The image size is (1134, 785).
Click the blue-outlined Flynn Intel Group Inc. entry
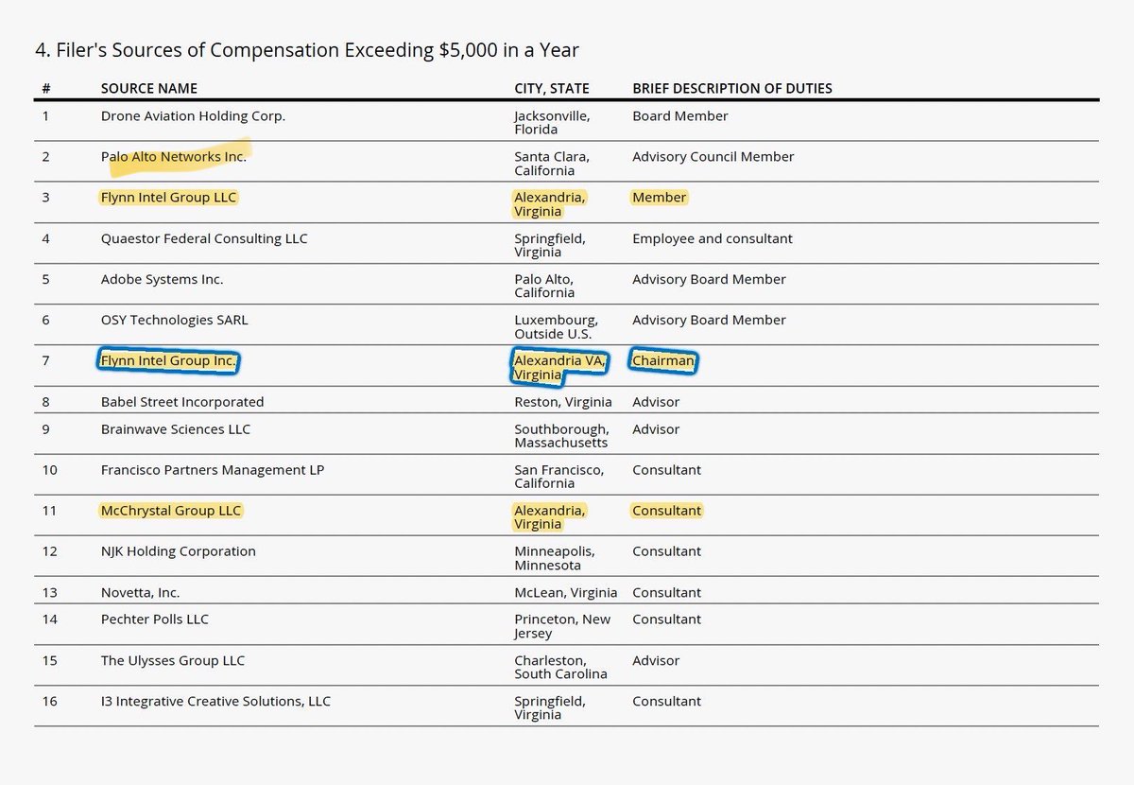169,360
